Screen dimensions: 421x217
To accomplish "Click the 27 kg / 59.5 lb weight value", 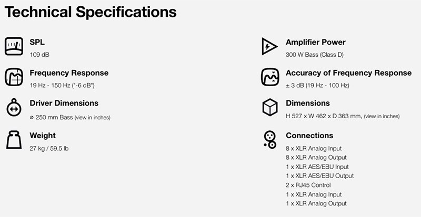I will click(49, 148).
